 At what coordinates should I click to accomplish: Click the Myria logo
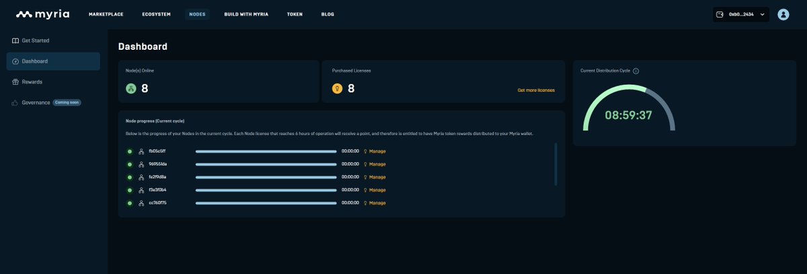pyautogui.click(x=41, y=14)
